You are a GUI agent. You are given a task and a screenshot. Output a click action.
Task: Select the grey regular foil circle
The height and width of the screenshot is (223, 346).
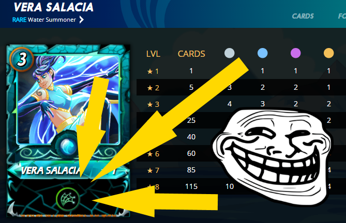229,53
